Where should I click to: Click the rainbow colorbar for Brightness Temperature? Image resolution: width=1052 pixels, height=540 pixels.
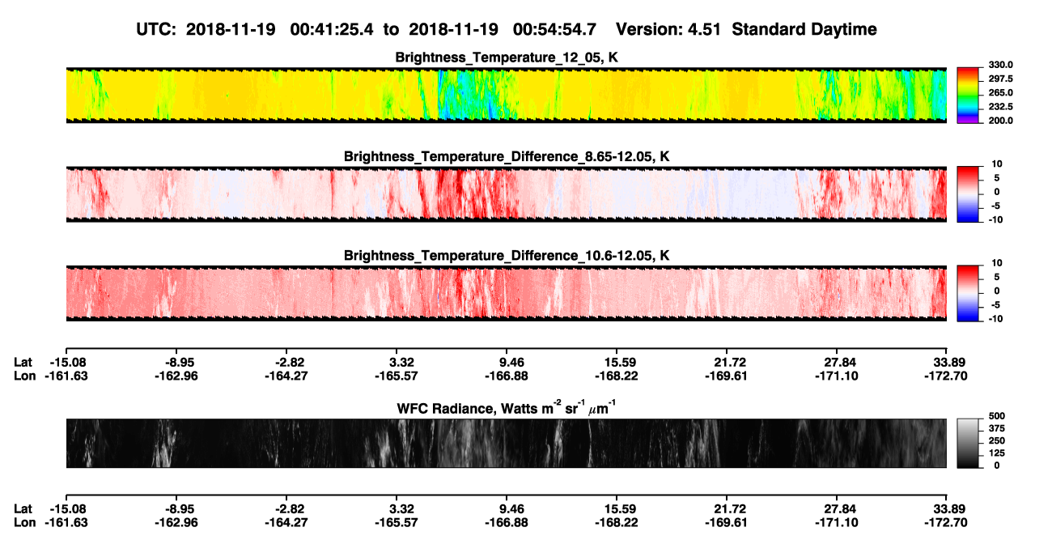click(x=969, y=95)
